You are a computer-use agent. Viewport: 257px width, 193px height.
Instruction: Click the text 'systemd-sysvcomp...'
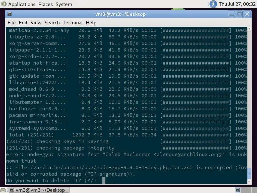pos(37,128)
